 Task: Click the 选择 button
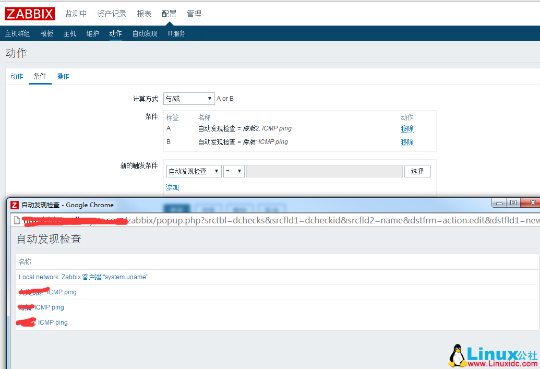point(417,171)
